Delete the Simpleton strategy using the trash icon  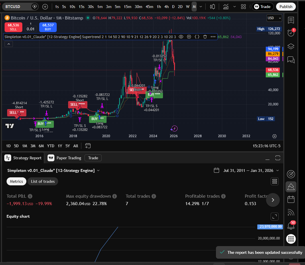point(204,37)
